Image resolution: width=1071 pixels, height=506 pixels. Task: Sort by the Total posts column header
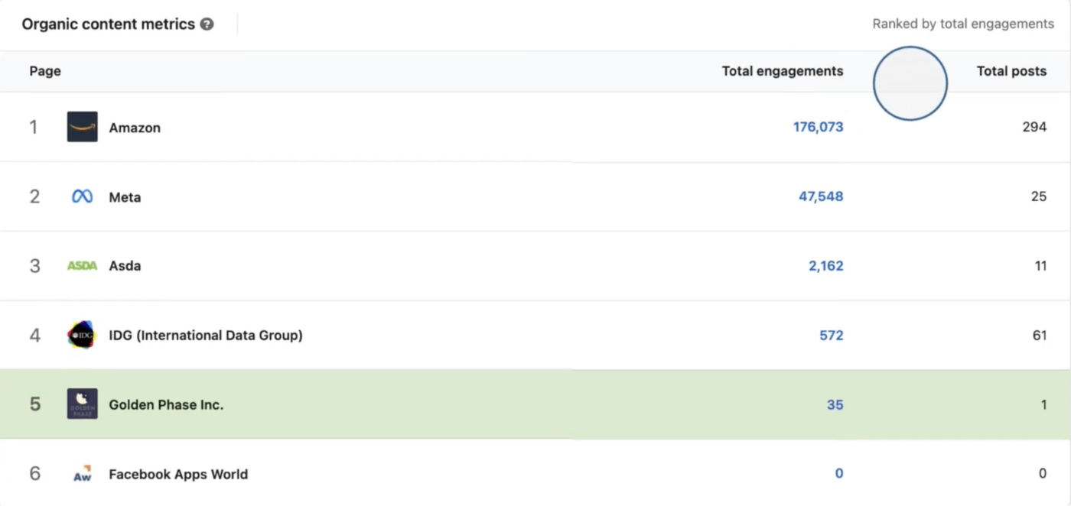[1011, 70]
